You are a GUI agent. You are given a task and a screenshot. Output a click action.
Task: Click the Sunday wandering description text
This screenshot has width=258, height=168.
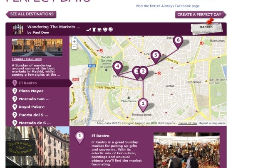tap(36, 70)
